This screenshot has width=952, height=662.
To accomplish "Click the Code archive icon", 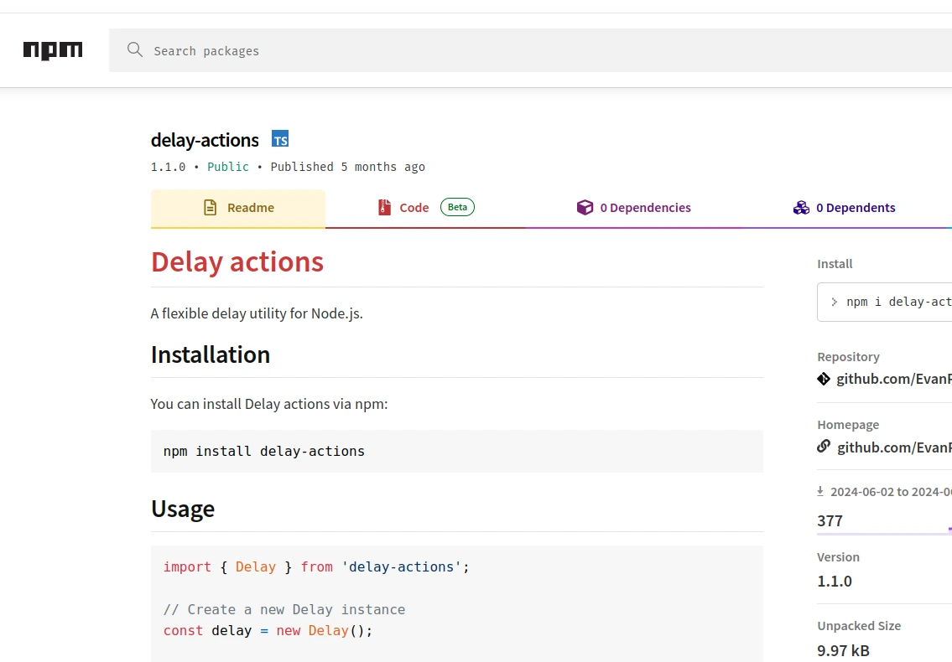I will coord(384,208).
